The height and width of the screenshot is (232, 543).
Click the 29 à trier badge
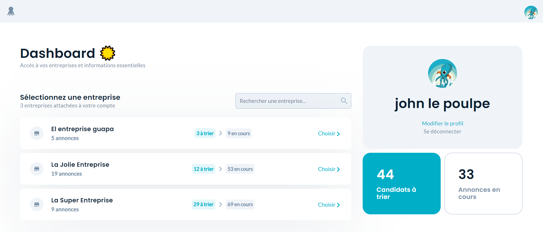pos(203,204)
